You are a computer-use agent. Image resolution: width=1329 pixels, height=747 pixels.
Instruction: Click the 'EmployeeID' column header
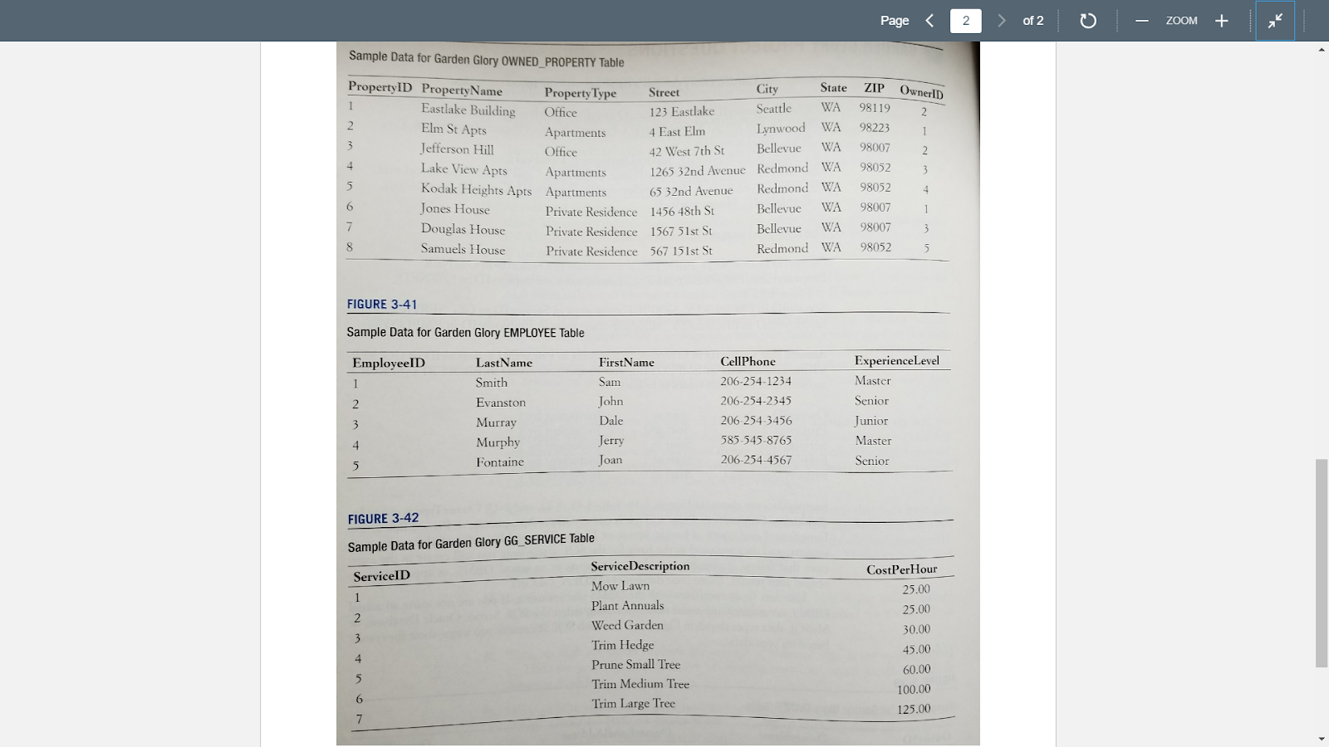389,363
